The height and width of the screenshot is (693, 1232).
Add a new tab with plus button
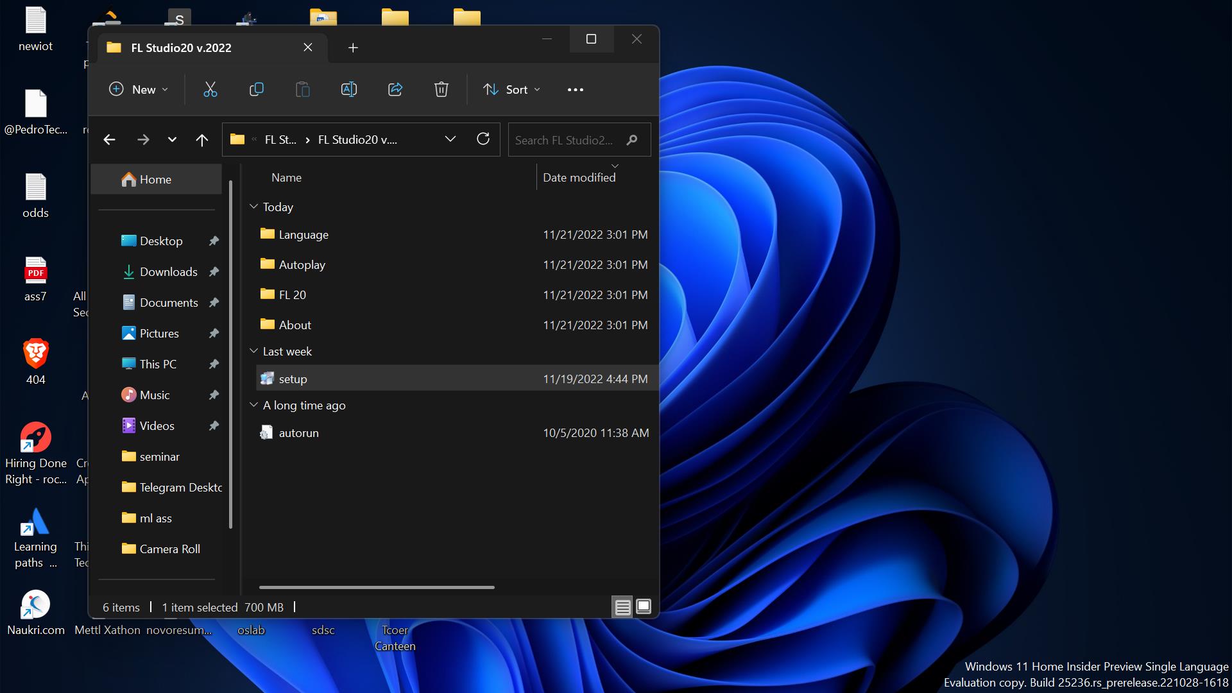click(353, 48)
